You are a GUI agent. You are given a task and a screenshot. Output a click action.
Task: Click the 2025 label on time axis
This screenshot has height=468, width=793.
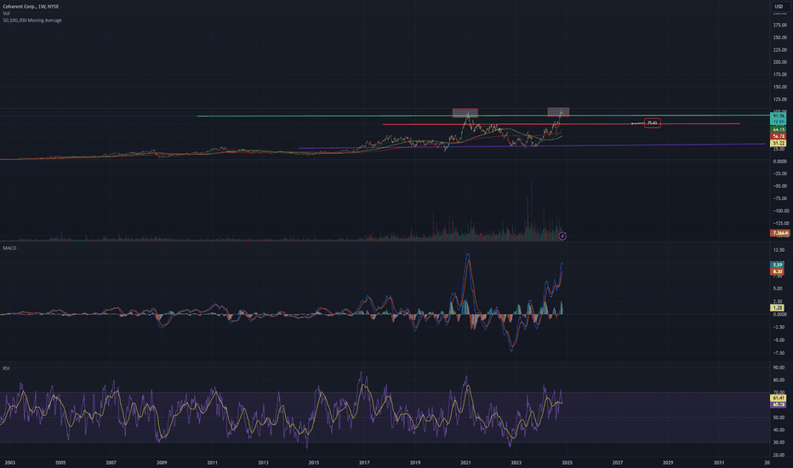point(567,462)
